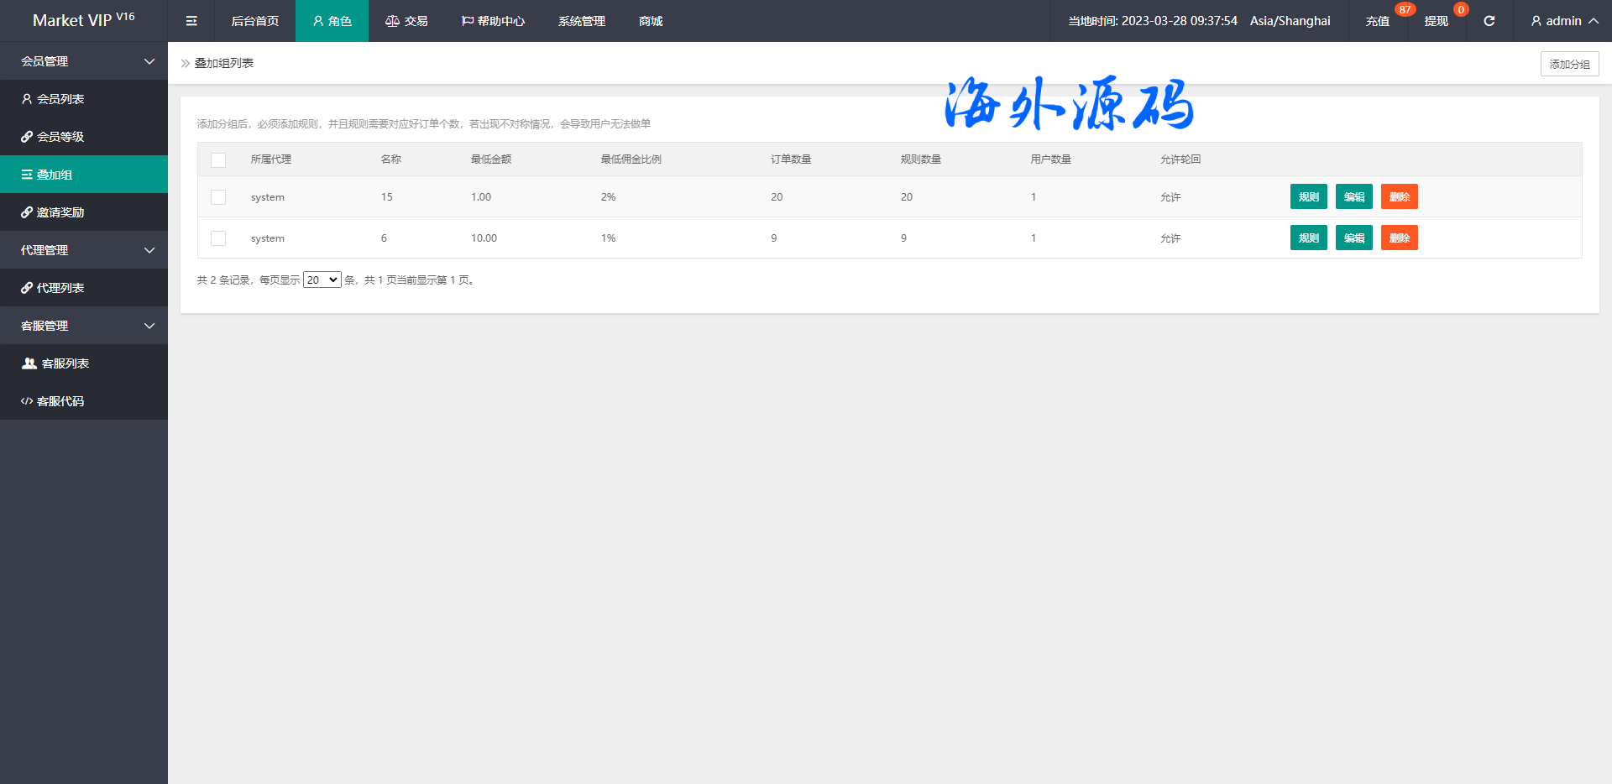The height and width of the screenshot is (784, 1612).
Task: Tick the checkbox for group 15 row
Action: [x=218, y=197]
